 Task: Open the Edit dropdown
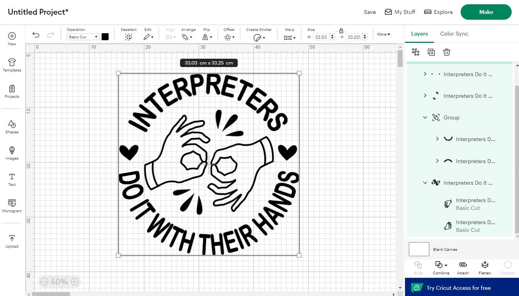[x=148, y=37]
